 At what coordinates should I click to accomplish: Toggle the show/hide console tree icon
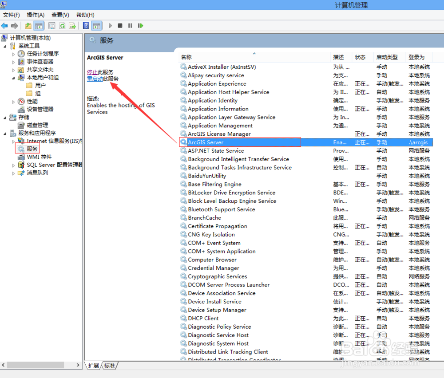39,26
